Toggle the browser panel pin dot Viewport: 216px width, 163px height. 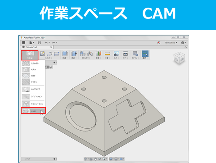coord(54,63)
